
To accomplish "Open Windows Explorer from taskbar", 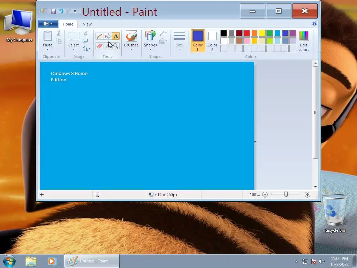I will pos(31,261).
